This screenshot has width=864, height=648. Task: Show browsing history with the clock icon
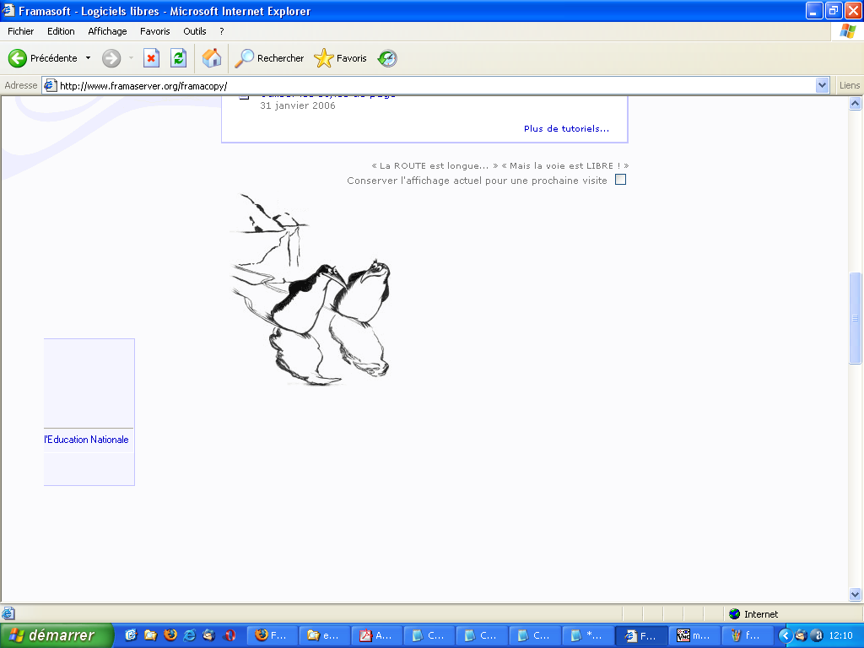point(387,58)
